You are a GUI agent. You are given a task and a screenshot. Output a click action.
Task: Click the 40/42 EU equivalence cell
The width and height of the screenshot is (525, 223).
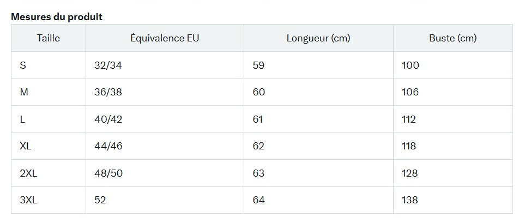[165, 119]
